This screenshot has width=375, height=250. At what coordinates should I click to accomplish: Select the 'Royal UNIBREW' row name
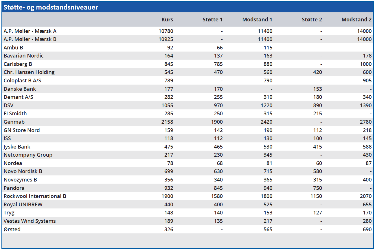(x=23, y=205)
